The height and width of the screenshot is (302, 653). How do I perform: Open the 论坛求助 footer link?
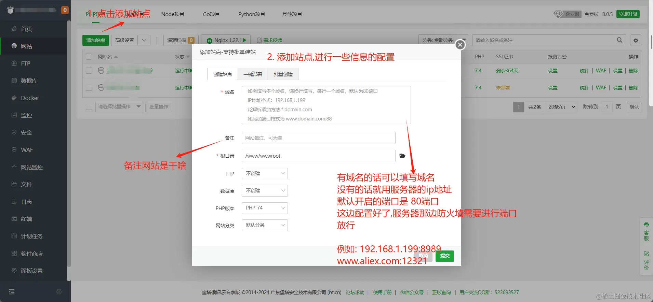click(x=355, y=292)
